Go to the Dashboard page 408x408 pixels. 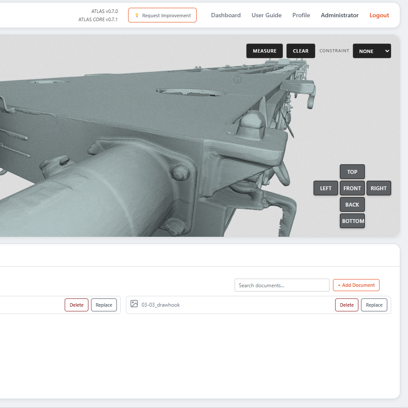point(226,16)
